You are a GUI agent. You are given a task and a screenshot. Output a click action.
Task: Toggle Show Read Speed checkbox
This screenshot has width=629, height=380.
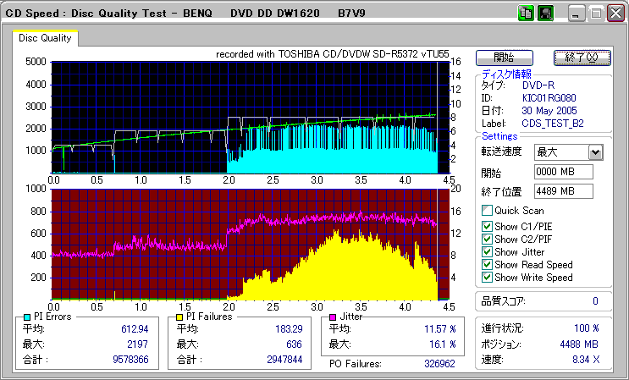(487, 264)
